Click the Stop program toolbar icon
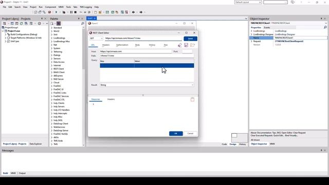The image size is (329, 185). pos(76,12)
